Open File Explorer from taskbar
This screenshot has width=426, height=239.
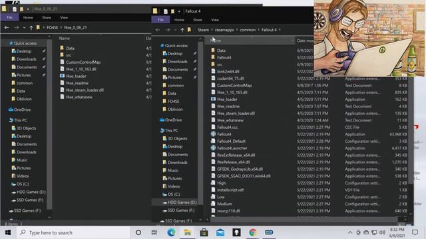(188, 232)
